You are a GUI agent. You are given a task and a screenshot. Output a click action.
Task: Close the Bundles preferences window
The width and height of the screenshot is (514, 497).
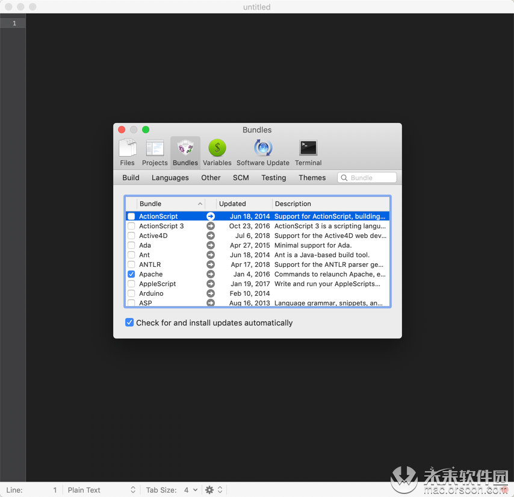coord(122,130)
